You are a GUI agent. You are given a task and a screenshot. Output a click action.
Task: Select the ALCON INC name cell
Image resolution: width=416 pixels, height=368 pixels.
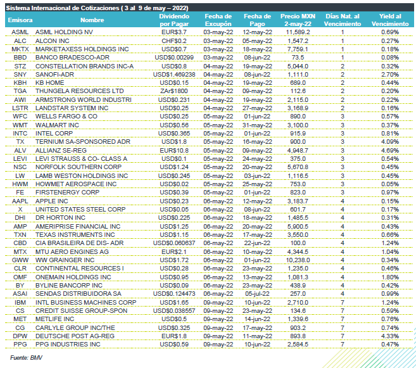coord(53,41)
